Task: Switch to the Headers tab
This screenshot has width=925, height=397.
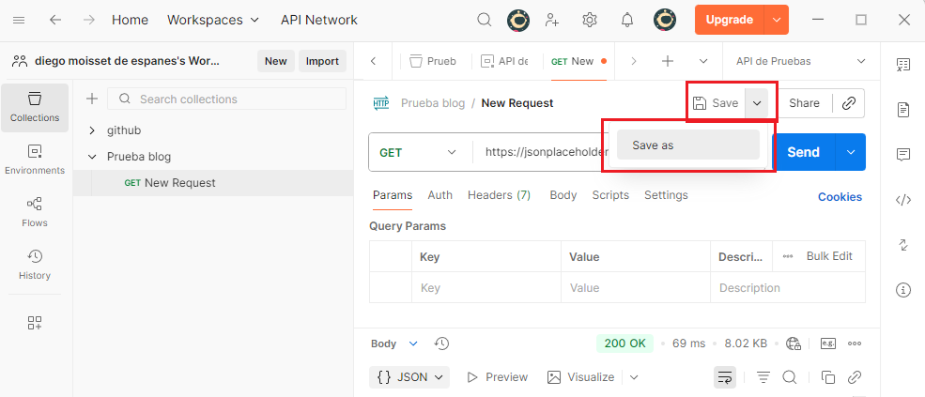Action: click(499, 195)
